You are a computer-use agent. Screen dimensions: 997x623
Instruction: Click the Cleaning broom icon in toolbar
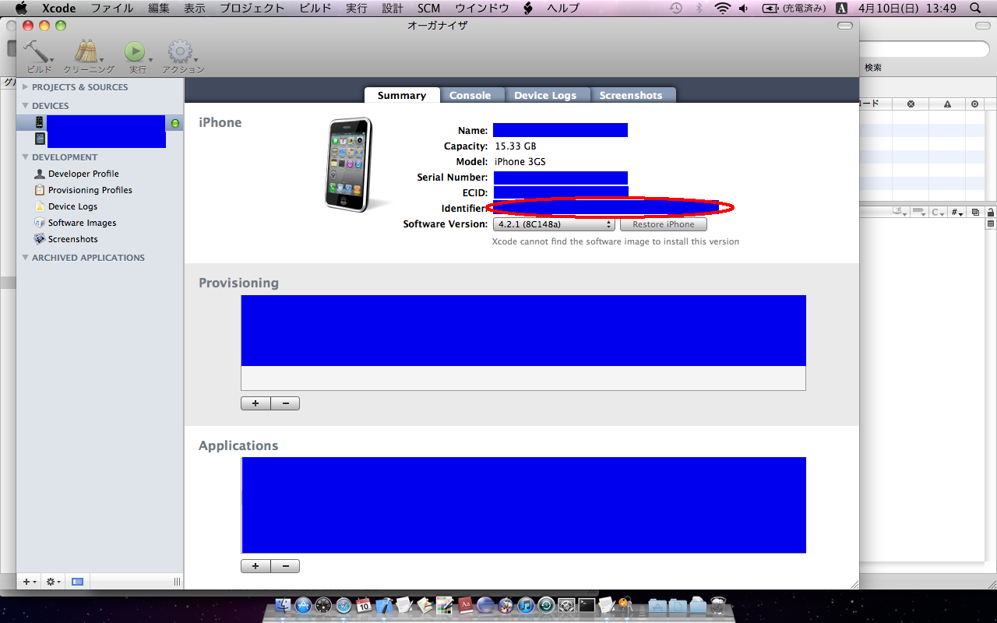click(x=86, y=52)
